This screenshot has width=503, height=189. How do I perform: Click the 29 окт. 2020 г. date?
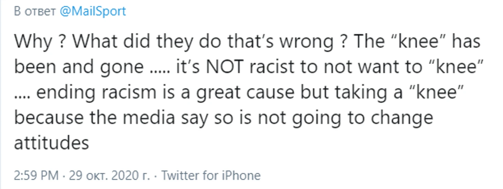(109, 176)
